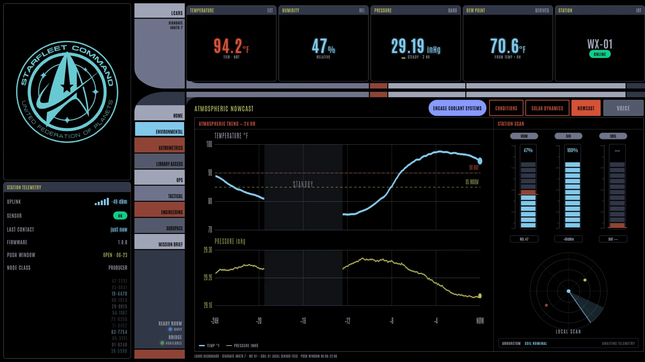Click the SOIL gauge label pill
This screenshot has height=362, width=645.
613,136
